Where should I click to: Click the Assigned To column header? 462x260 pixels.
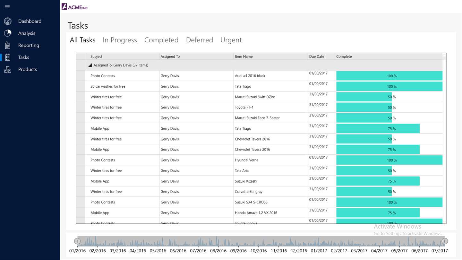(x=196, y=56)
